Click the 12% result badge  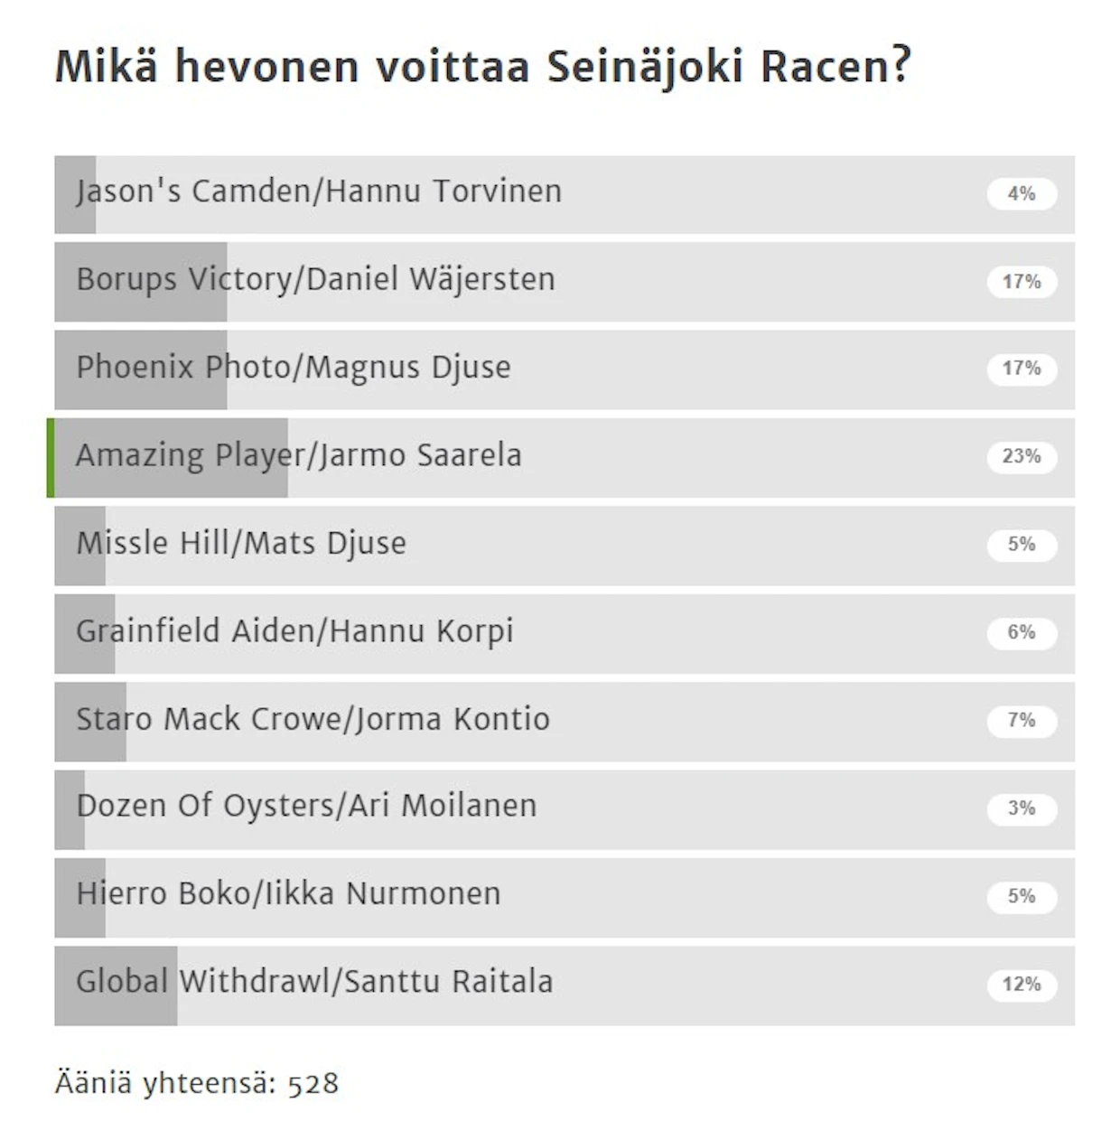tap(1022, 984)
